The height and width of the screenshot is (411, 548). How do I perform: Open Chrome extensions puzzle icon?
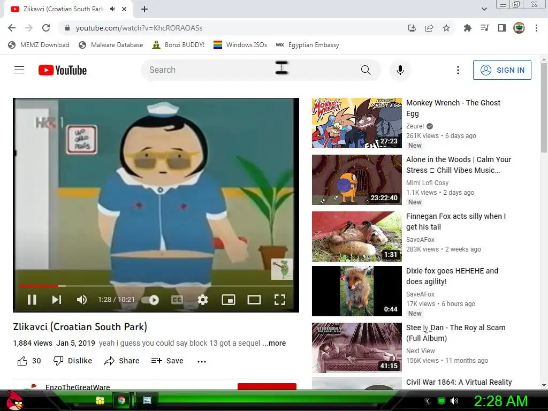467,28
